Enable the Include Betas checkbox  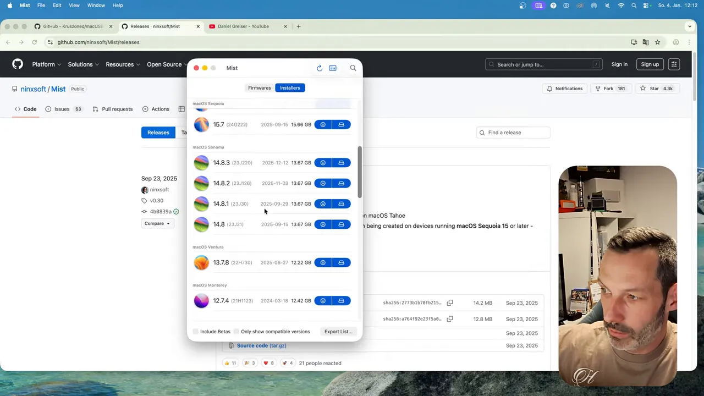pos(196,331)
